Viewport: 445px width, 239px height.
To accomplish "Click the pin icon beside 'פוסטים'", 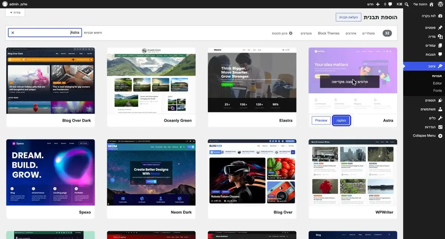I will 440,28.
